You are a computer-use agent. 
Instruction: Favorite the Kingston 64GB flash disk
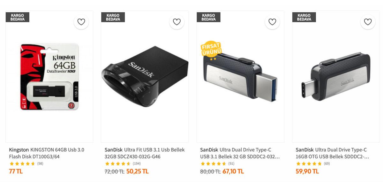pos(81,22)
